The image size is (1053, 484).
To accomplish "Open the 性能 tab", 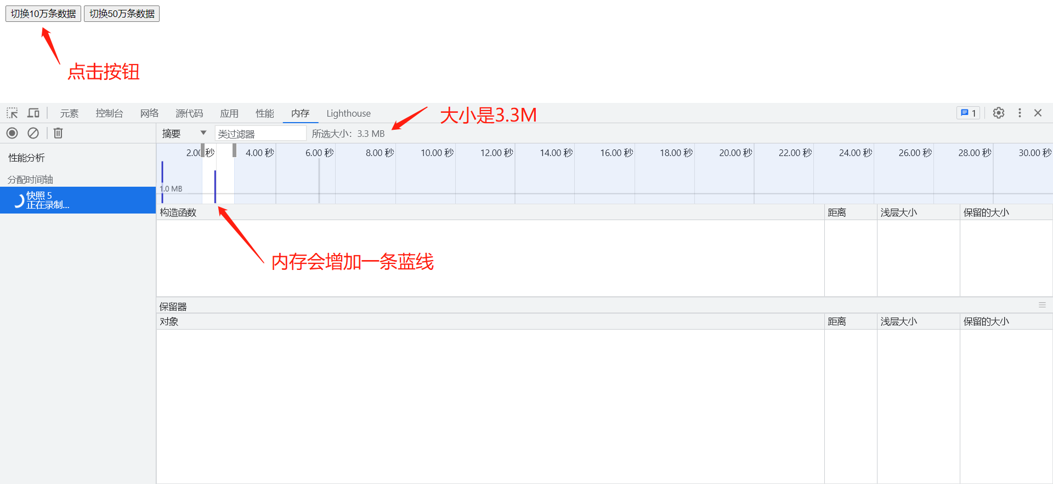I will (x=265, y=113).
